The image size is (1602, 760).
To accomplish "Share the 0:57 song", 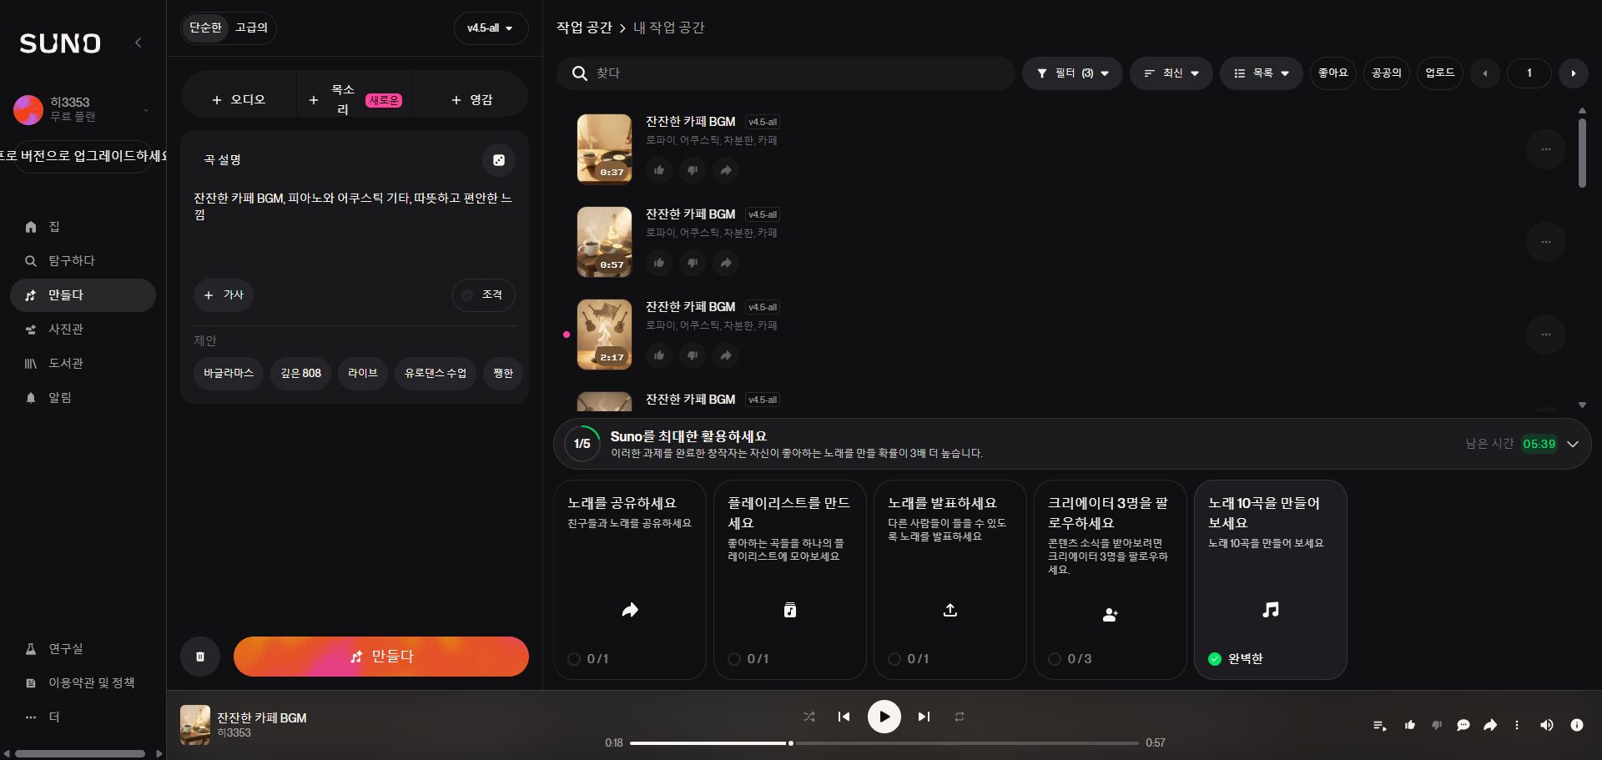I will tap(726, 263).
